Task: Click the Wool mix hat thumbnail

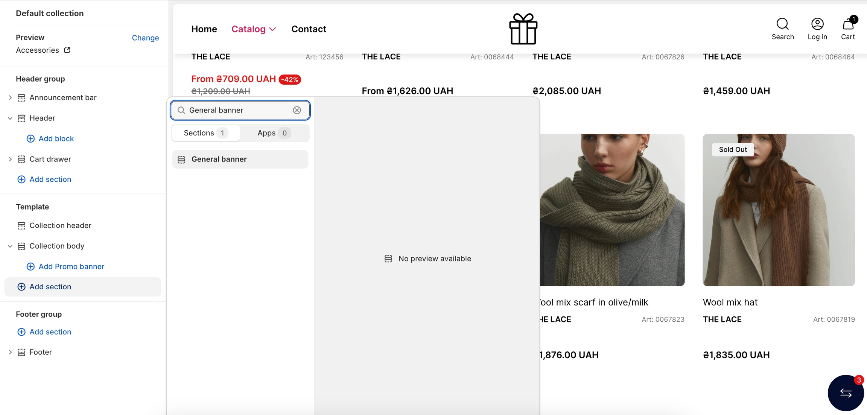Action: [x=779, y=210]
